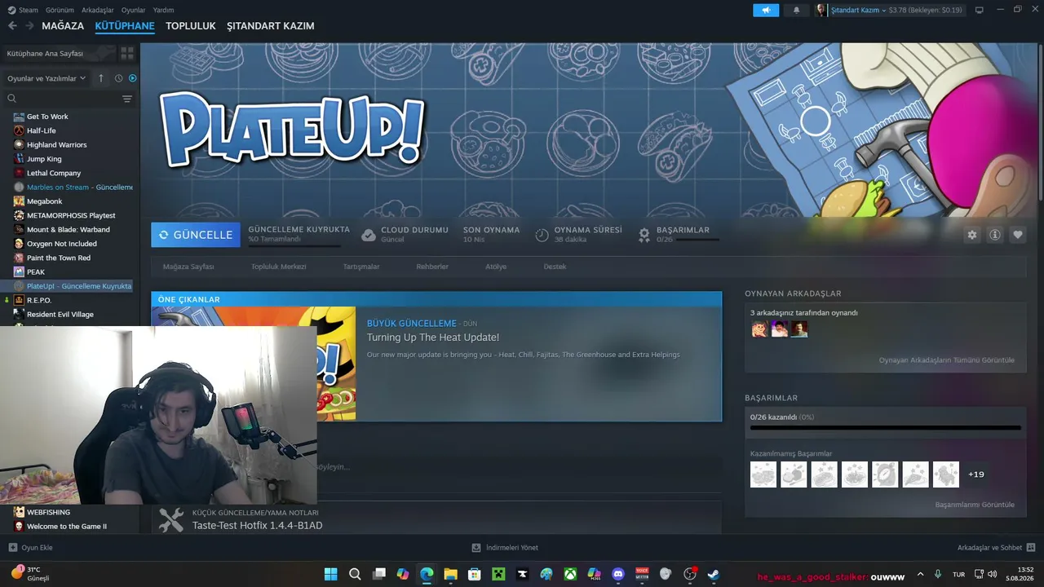Expand Oyunlar ve Yazılımlar dropdown

[46, 78]
